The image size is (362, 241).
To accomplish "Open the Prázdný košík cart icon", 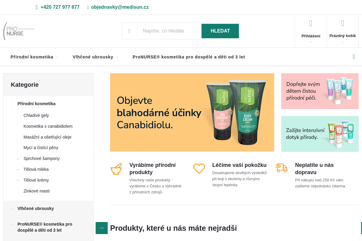I will (342, 23).
